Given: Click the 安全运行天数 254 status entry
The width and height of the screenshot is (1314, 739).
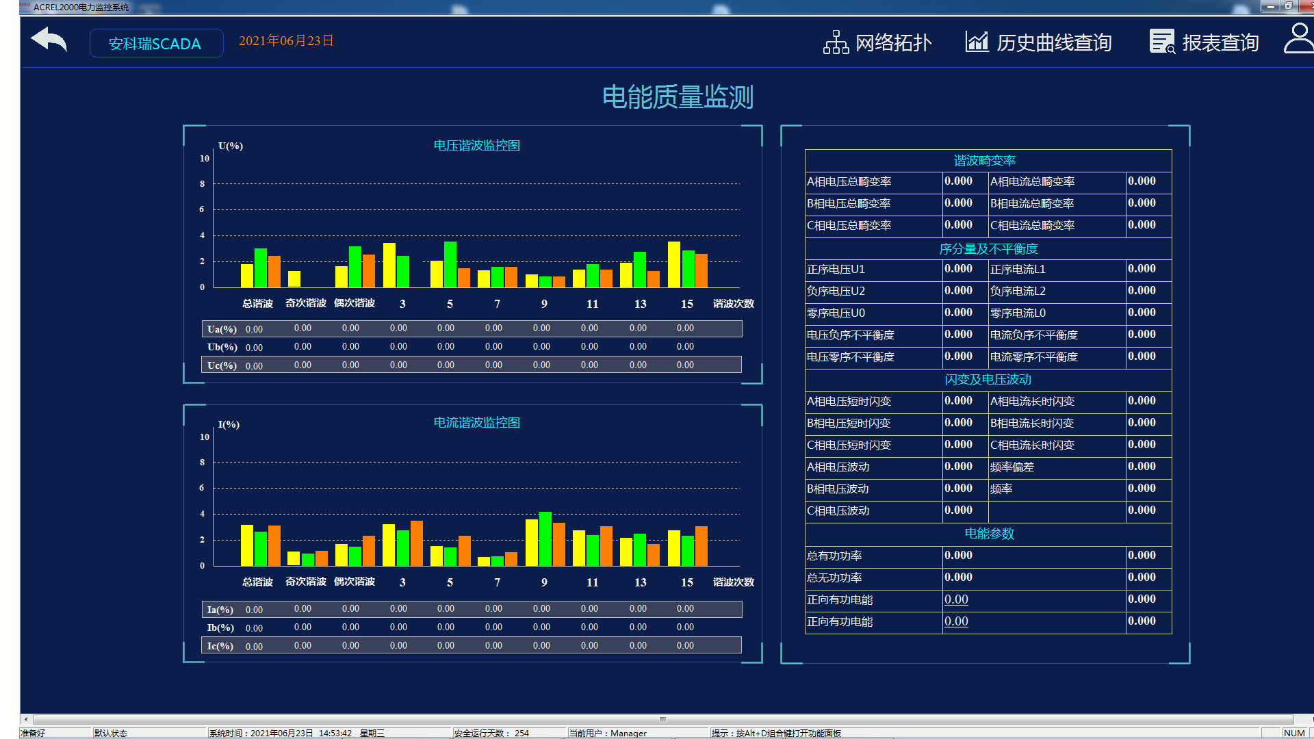Looking at the screenshot, I should click(491, 733).
